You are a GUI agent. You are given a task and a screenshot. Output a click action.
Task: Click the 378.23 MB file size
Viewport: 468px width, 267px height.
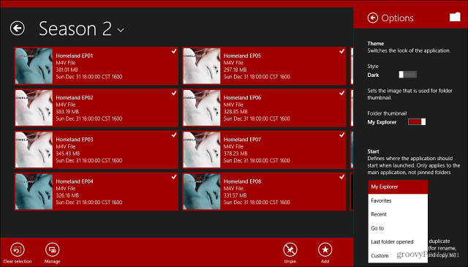pos(235,154)
